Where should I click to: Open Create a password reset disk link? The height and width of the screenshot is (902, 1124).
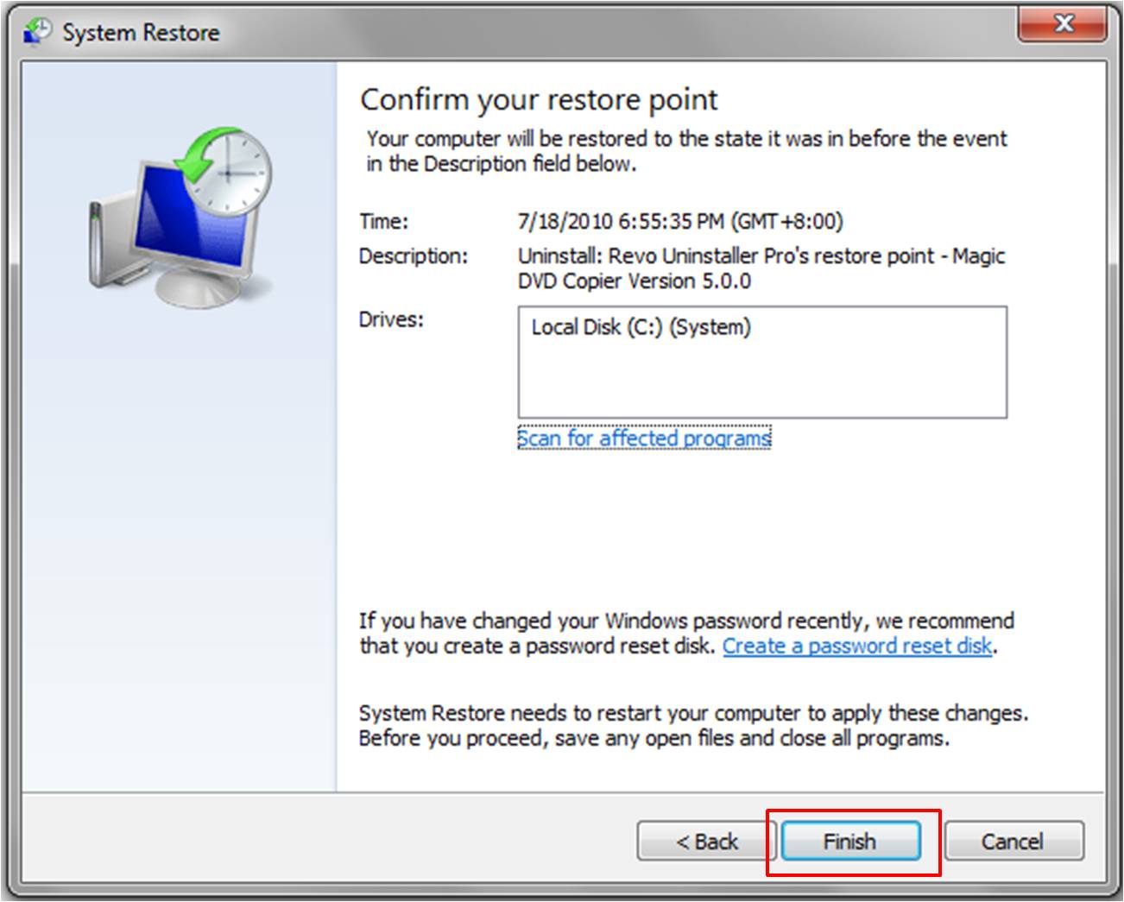[856, 646]
